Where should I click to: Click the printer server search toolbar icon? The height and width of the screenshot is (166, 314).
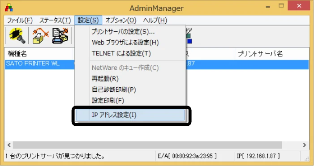click(x=17, y=36)
